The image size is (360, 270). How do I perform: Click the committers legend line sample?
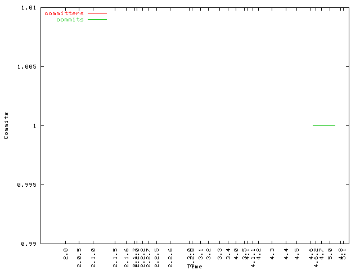97,13
